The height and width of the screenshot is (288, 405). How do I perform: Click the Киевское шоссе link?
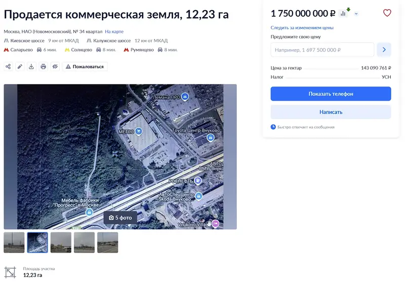click(x=27, y=40)
